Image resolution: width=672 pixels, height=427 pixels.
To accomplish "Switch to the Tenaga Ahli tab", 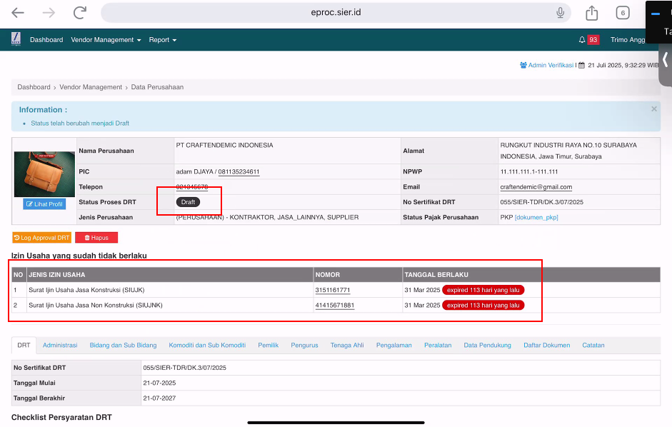I will [347, 345].
